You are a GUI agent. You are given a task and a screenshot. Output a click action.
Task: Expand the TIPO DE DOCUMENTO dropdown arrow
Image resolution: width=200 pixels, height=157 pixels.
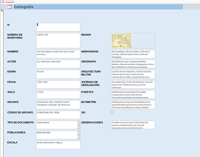79,125
